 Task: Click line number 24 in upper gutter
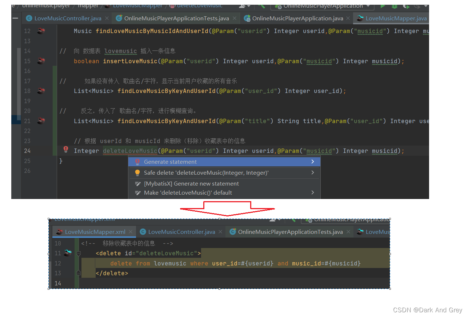point(27,151)
